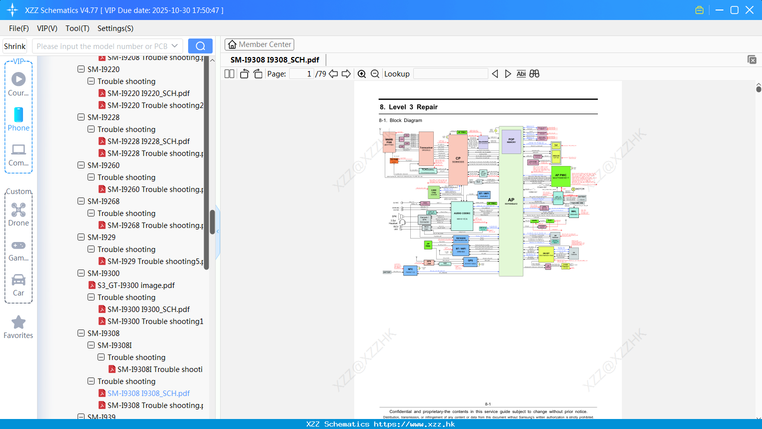Screen dimensions: 762x429
Task: Collapse the SM-I9308I subfolder node
Action: pyautogui.click(x=91, y=345)
